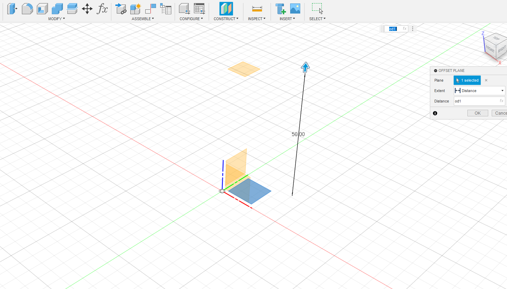Click the Configure model icon
The image size is (507, 289).
pos(184,9)
